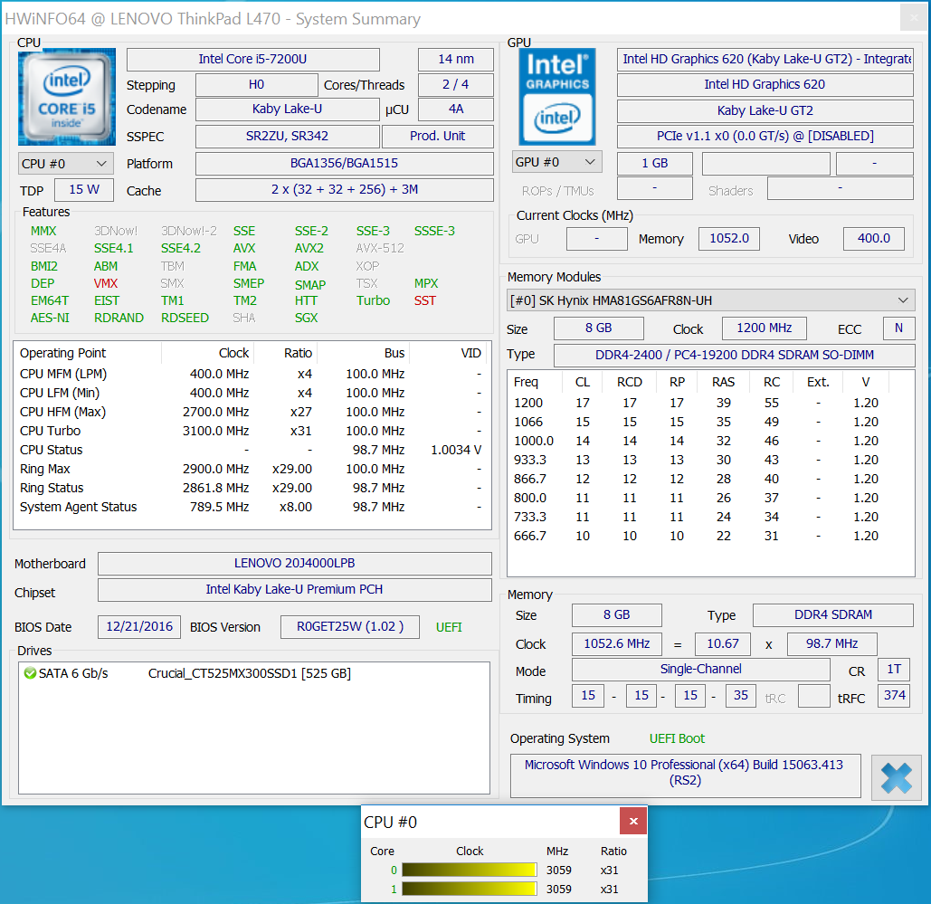Expand the SK Hynix memory module dropdown
This screenshot has height=904, width=931.
711,300
